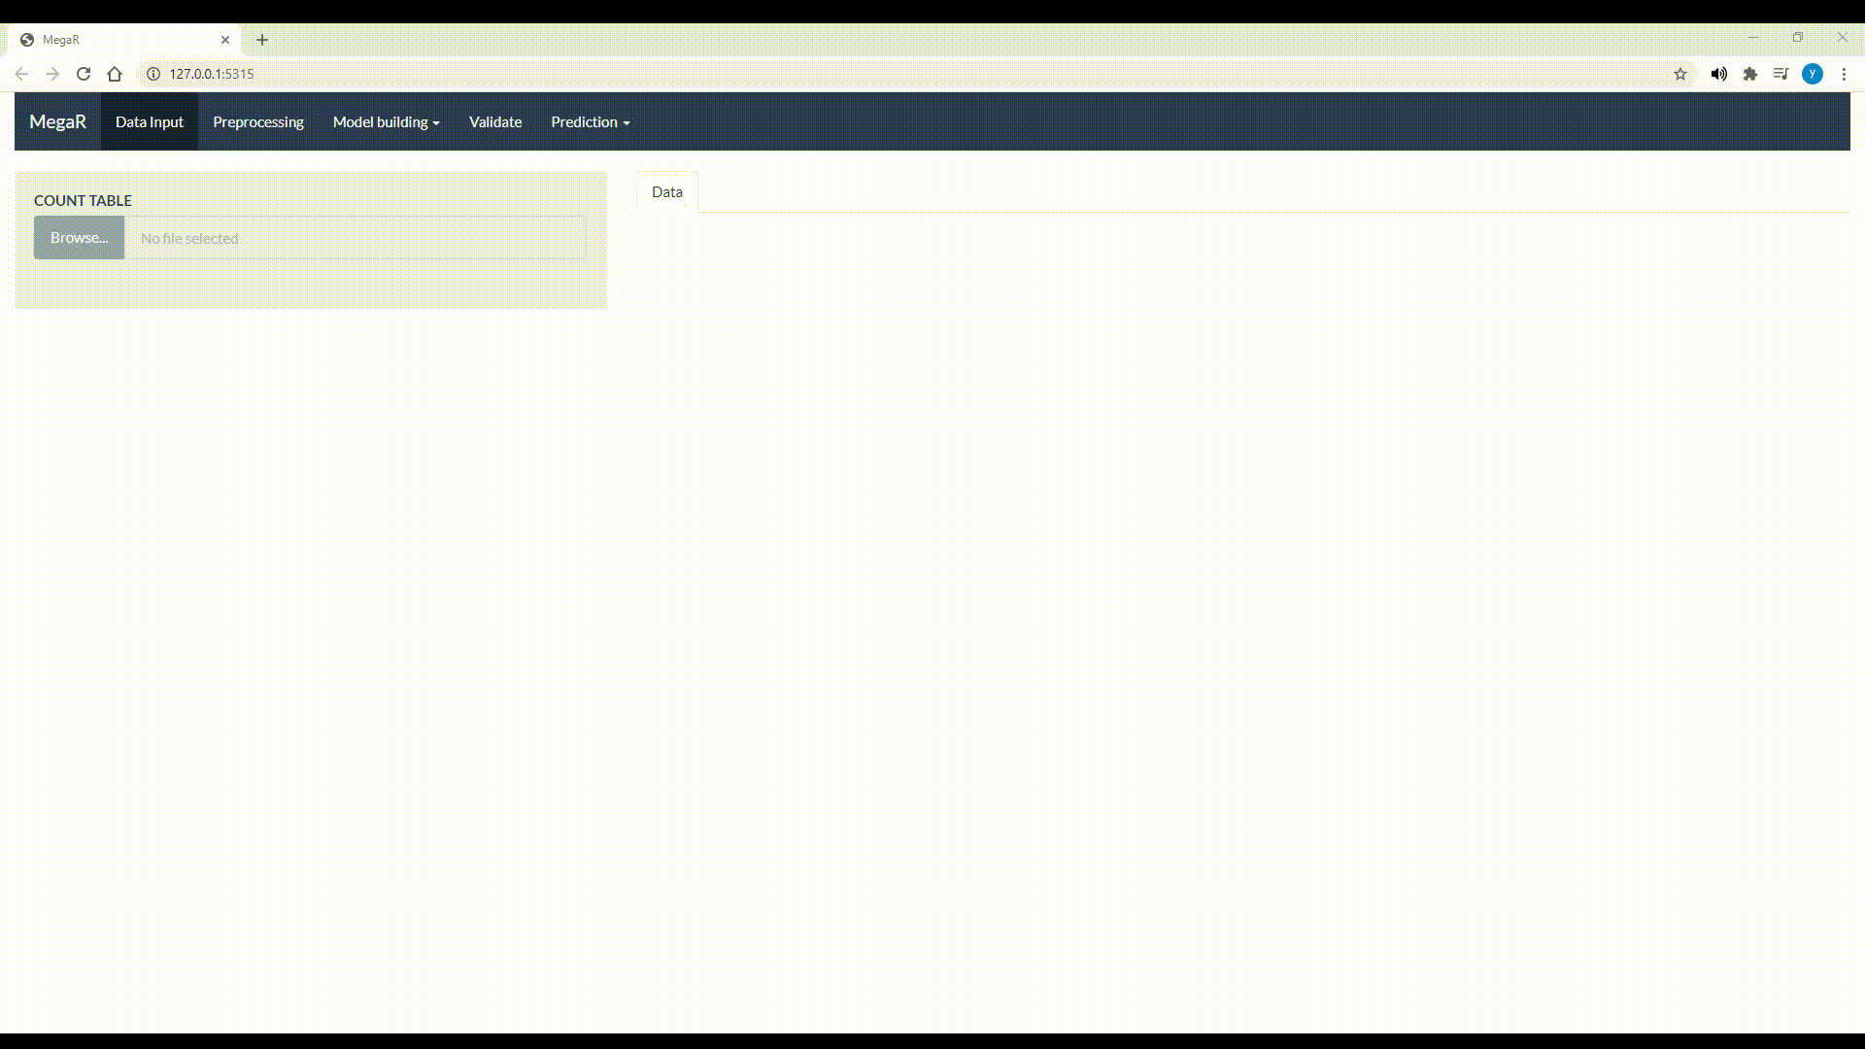Click the MegaR home navigation icon

(57, 120)
